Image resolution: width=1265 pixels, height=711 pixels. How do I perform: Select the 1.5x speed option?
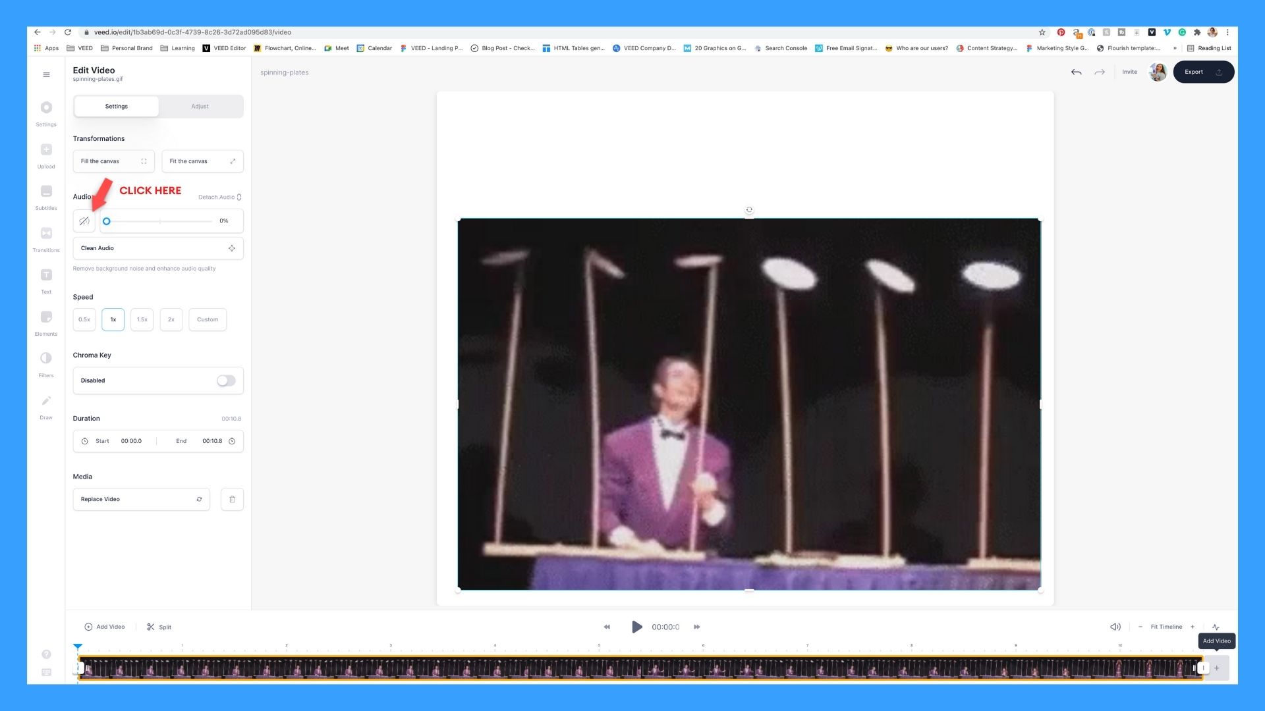coord(142,319)
